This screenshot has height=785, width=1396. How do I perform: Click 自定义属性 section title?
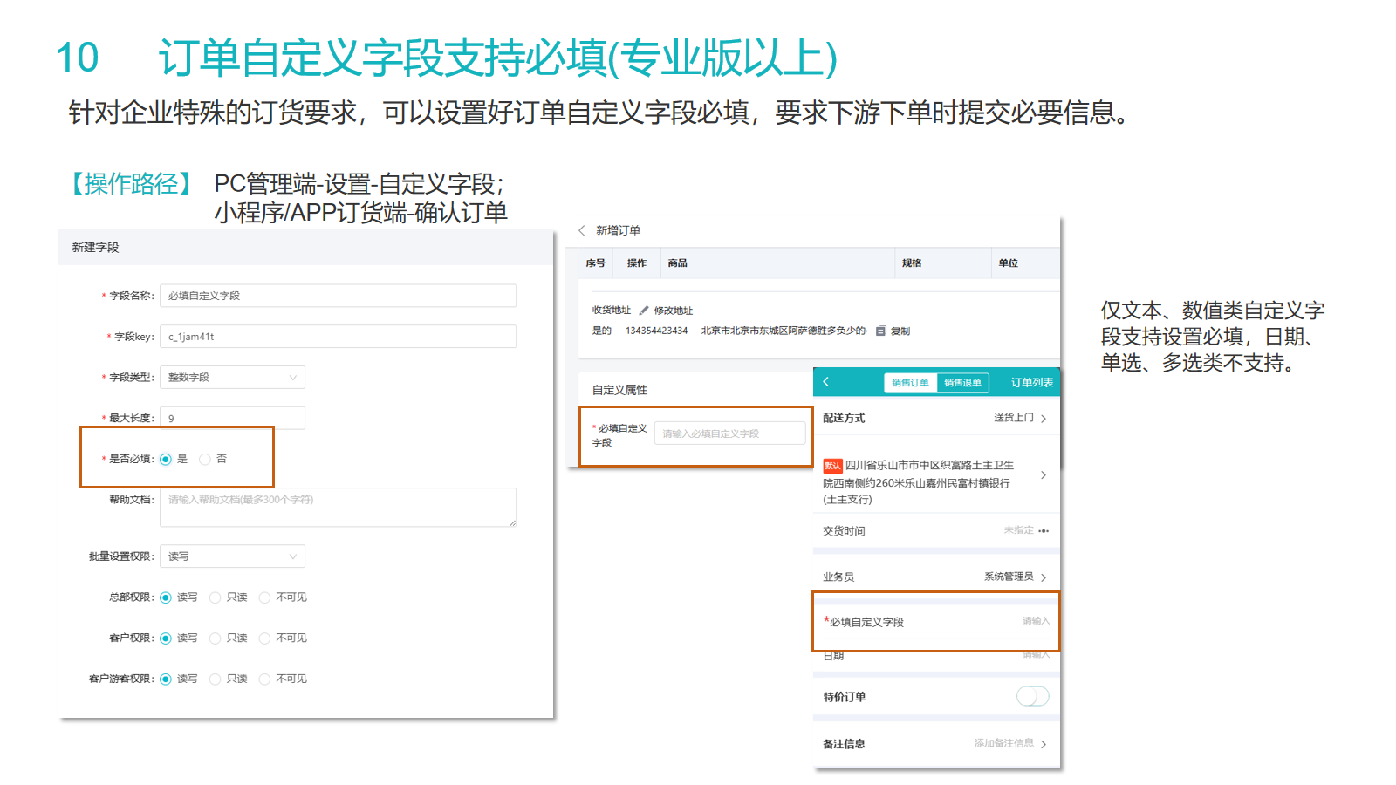tap(619, 390)
